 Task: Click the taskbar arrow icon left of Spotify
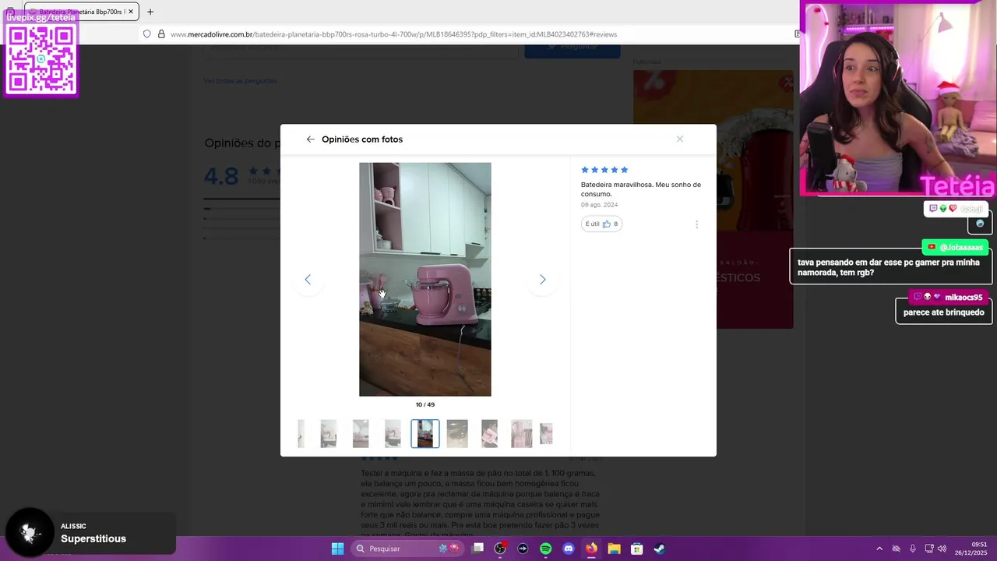click(x=523, y=549)
